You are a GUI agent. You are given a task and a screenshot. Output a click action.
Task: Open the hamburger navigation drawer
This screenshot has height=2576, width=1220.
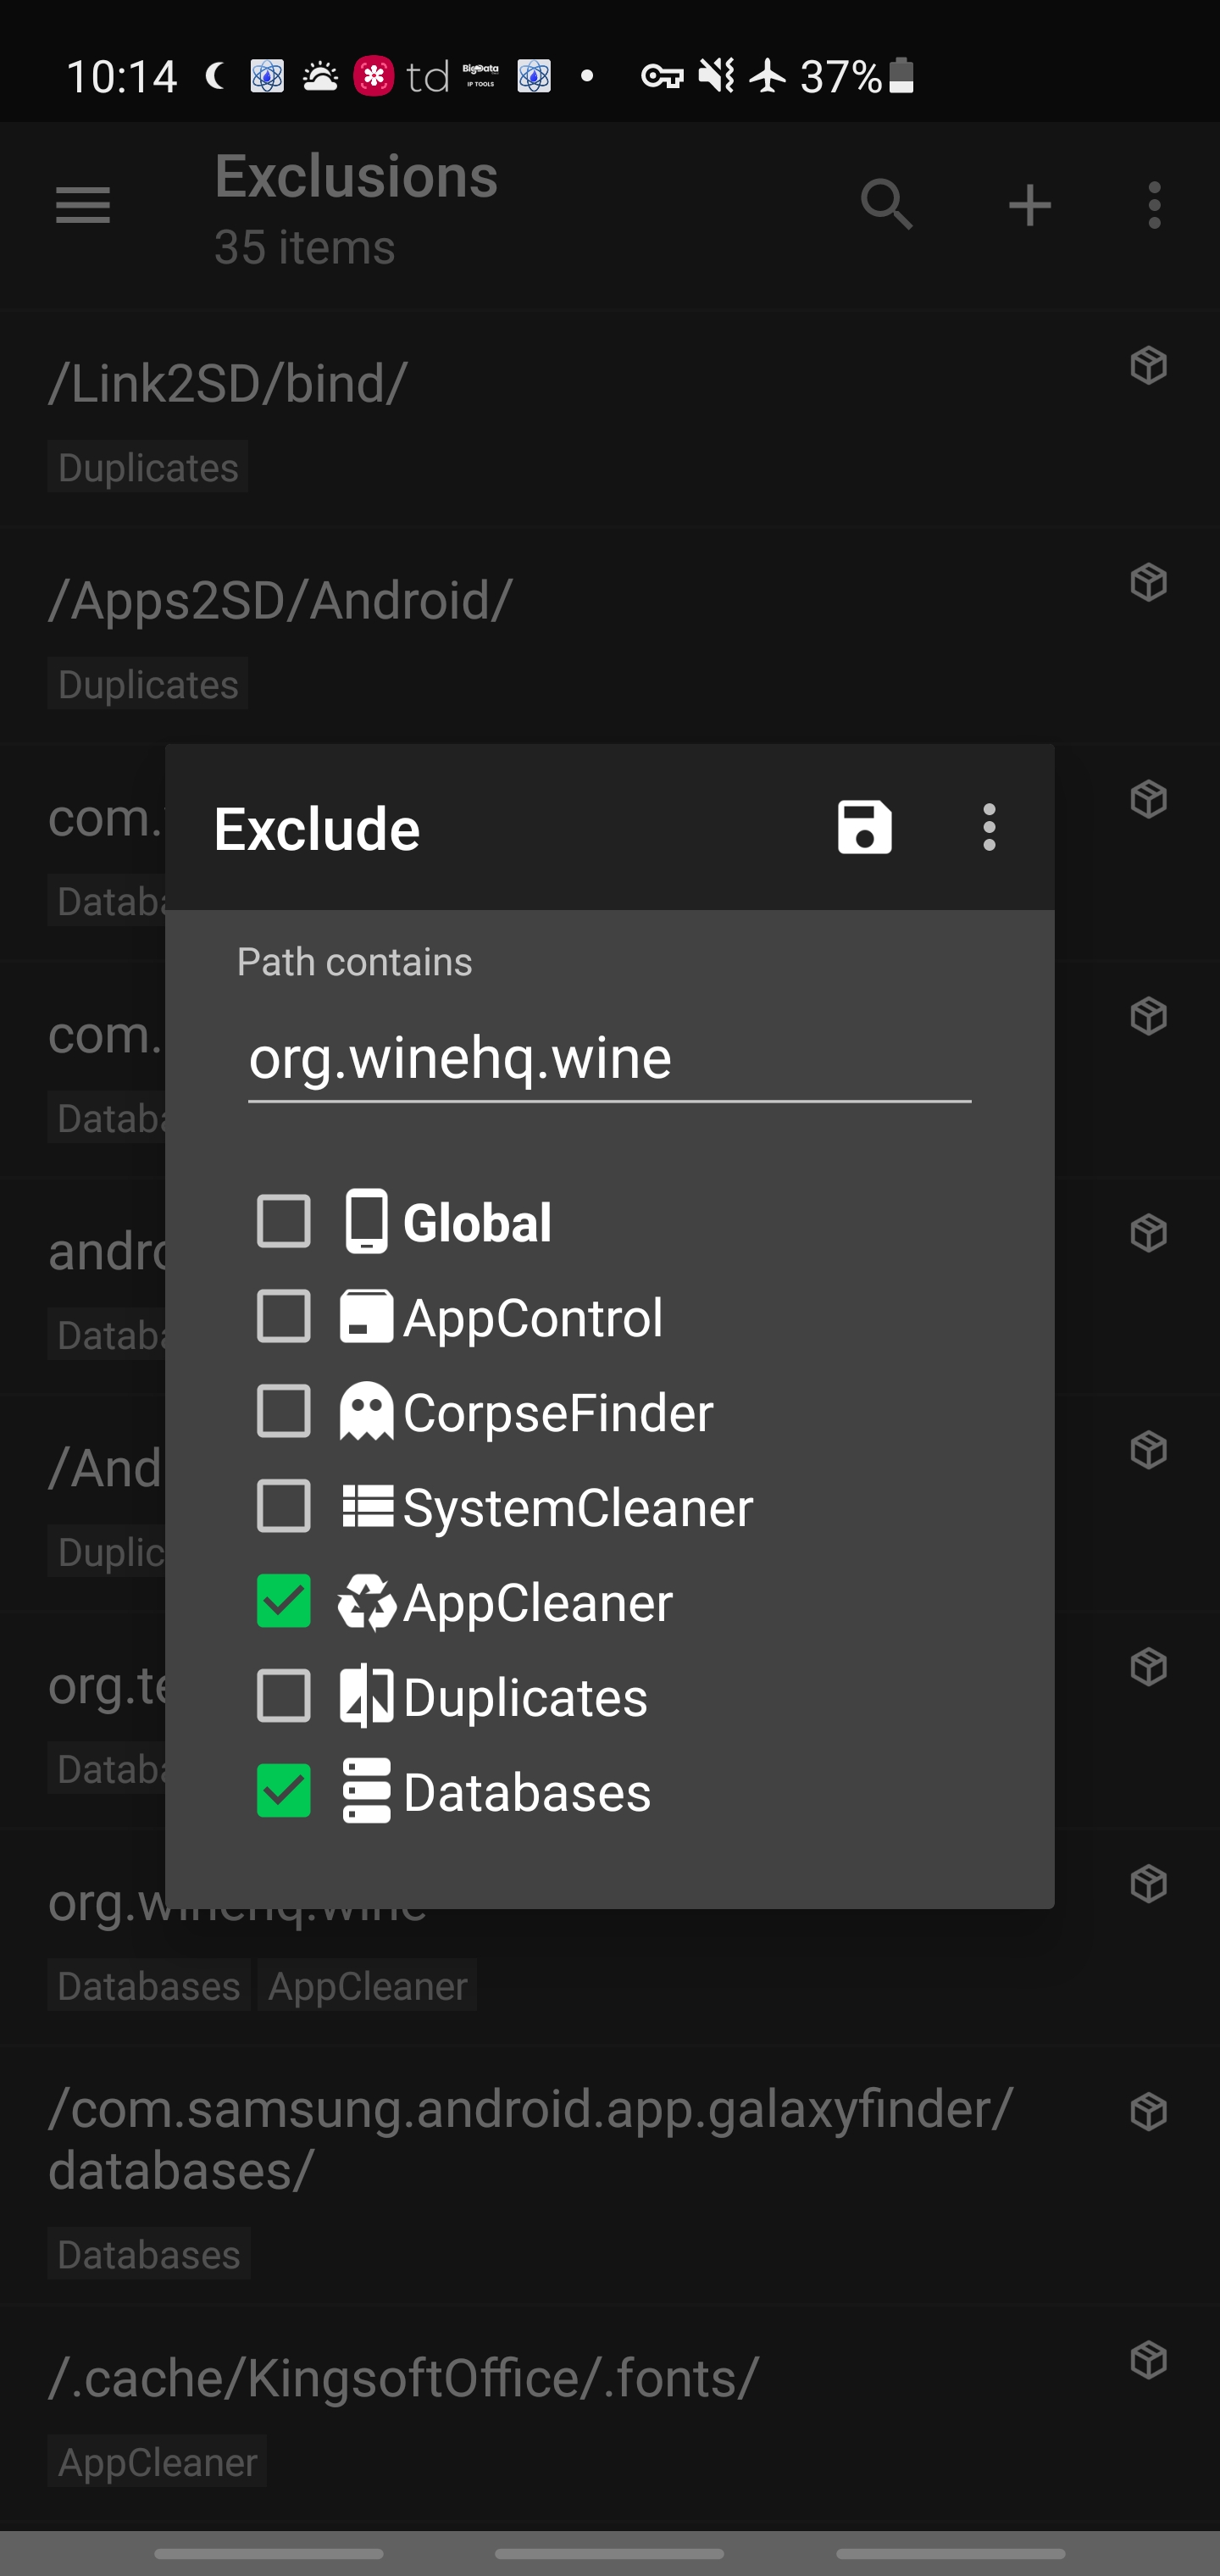point(83,206)
